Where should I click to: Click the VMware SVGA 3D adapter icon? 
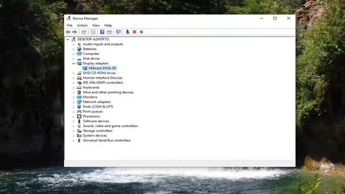(x=85, y=68)
